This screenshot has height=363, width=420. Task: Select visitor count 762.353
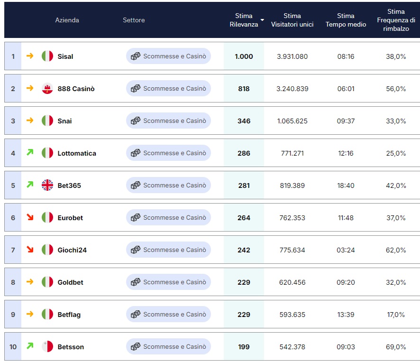tap(292, 218)
